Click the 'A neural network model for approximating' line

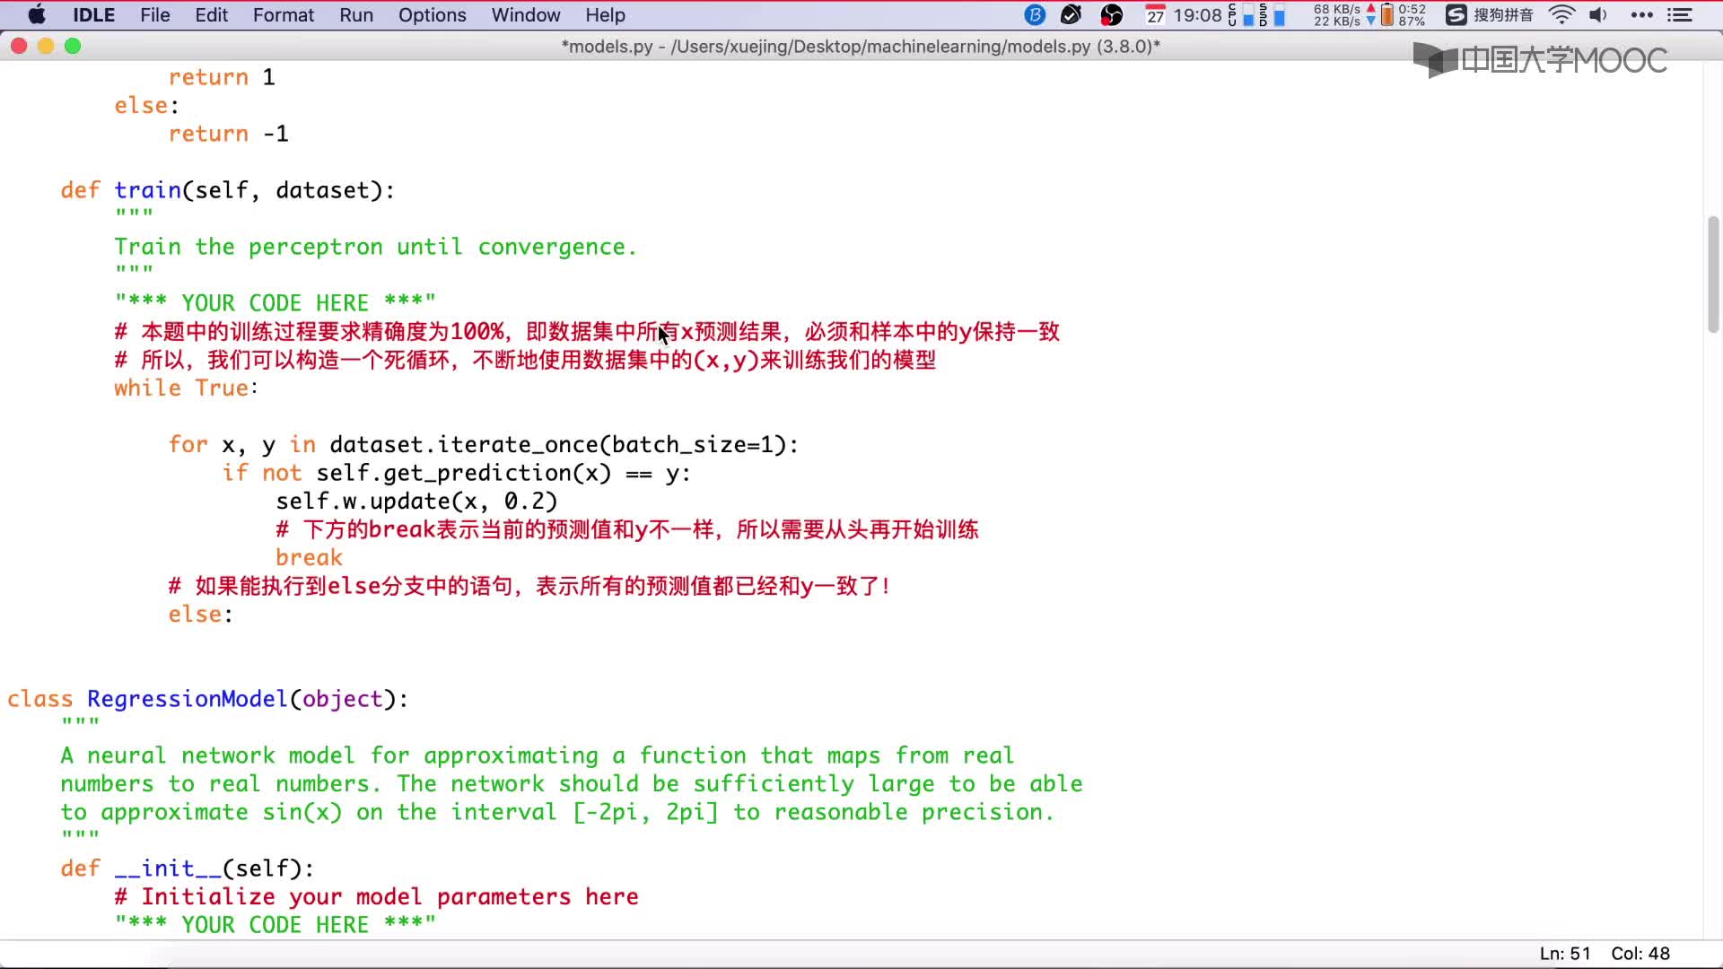(537, 755)
